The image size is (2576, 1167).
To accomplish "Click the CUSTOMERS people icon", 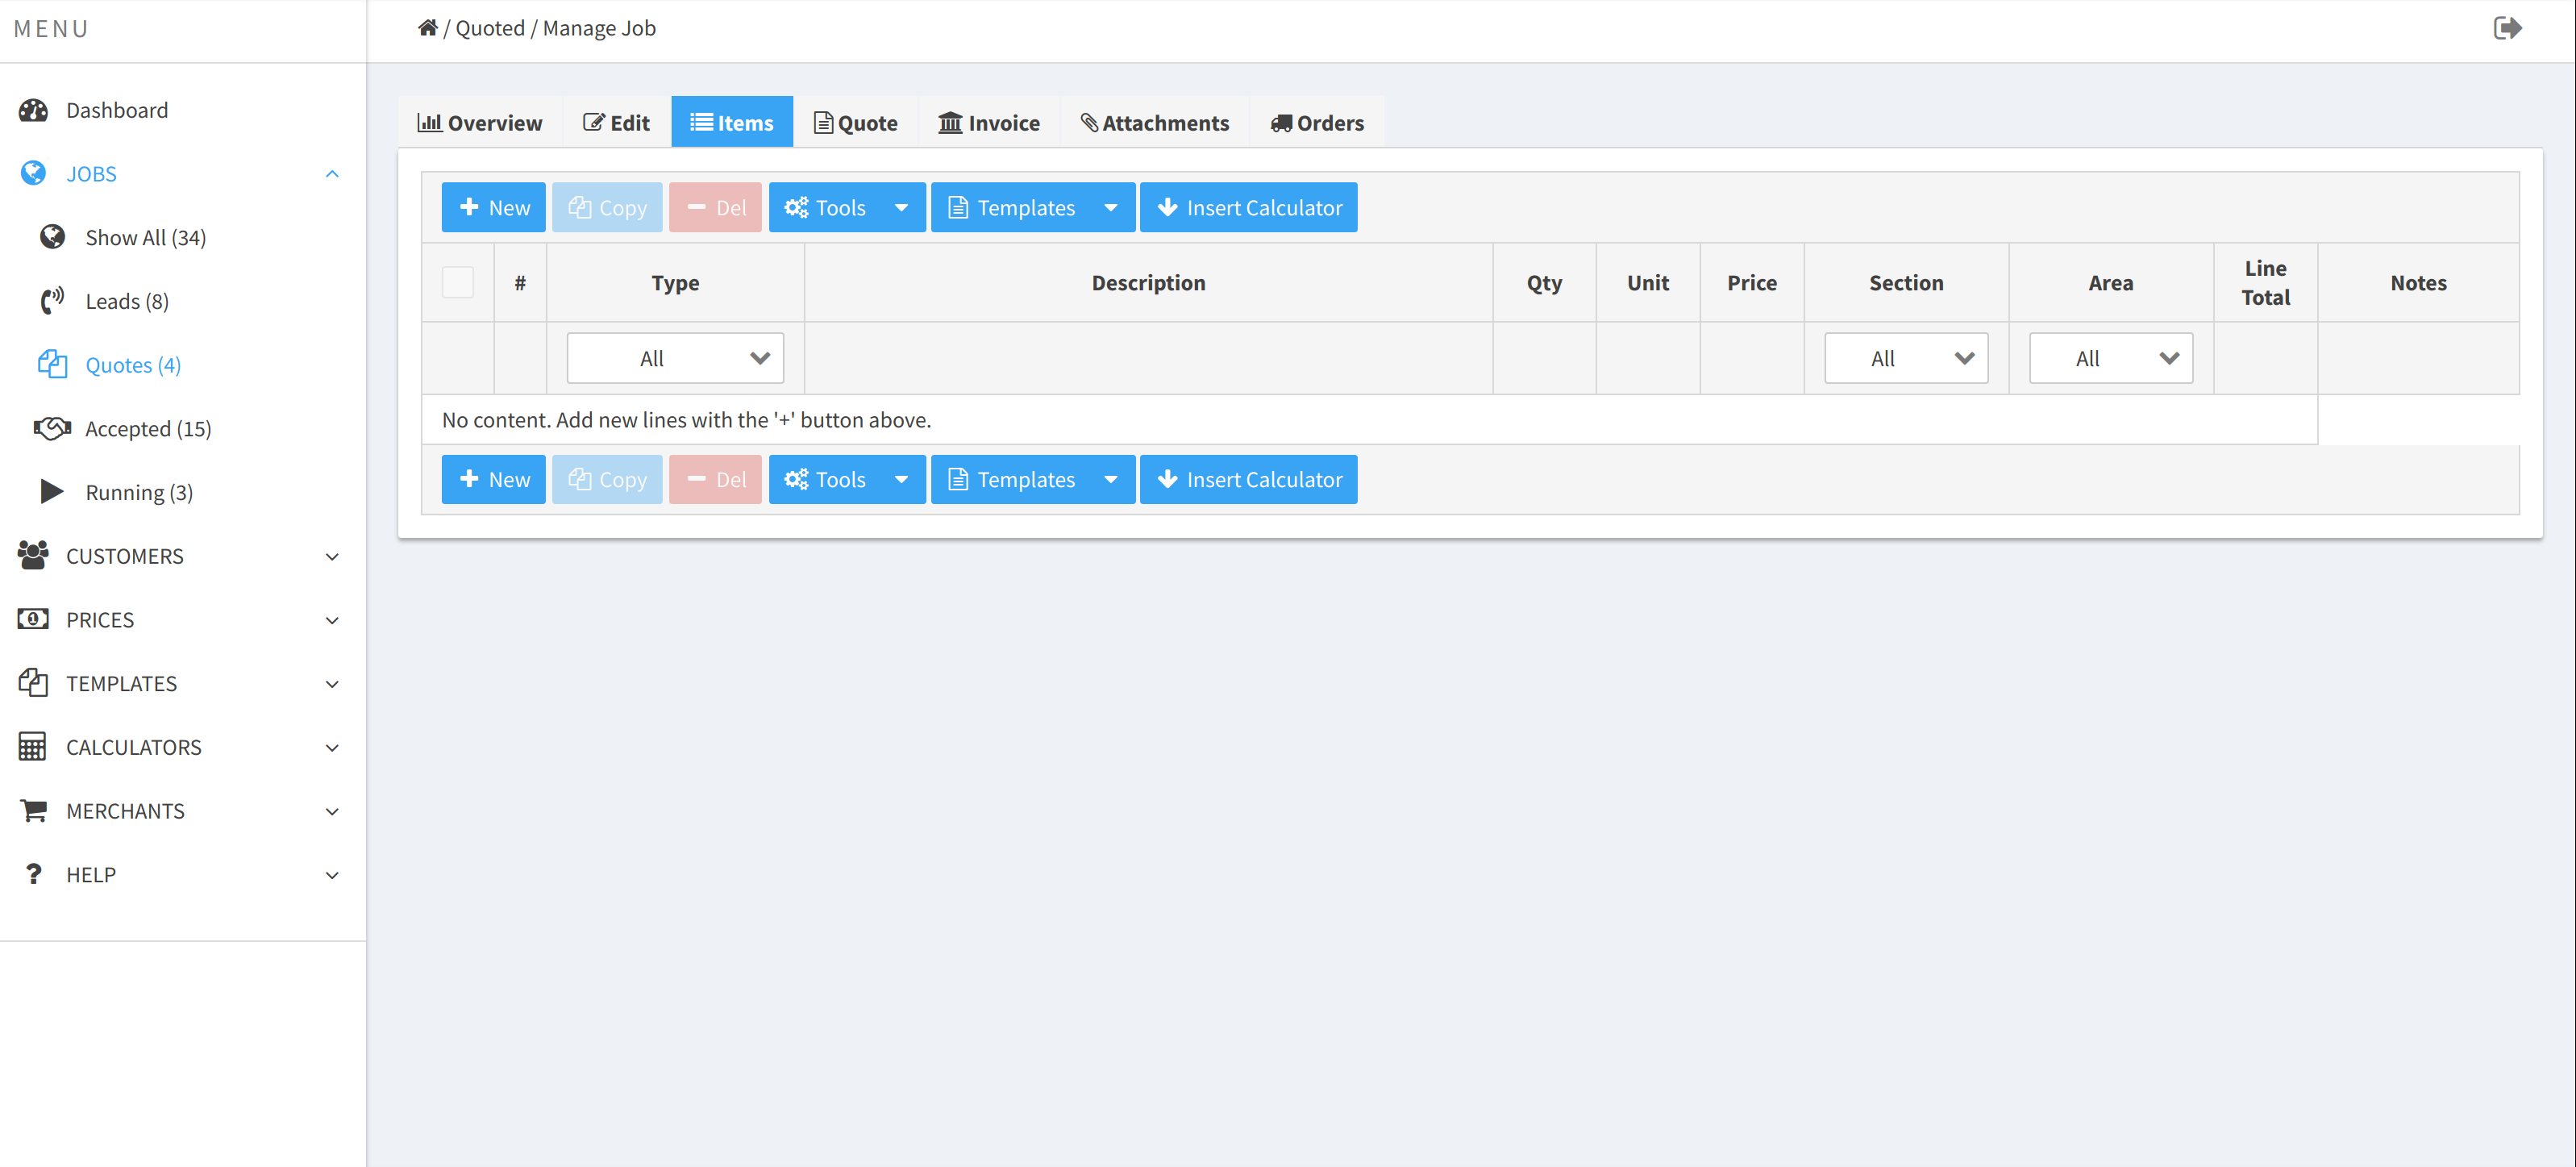I will (x=33, y=556).
